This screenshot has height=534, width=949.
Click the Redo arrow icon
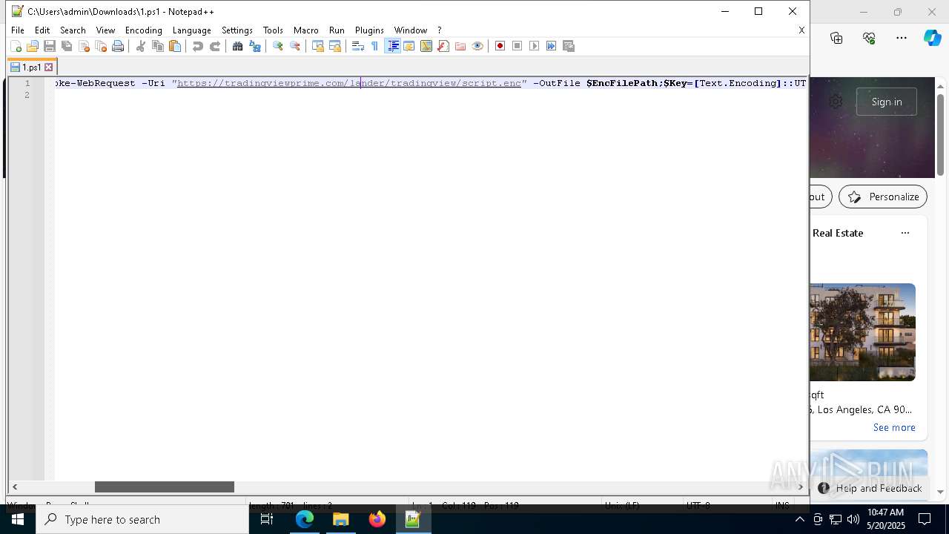215,46
